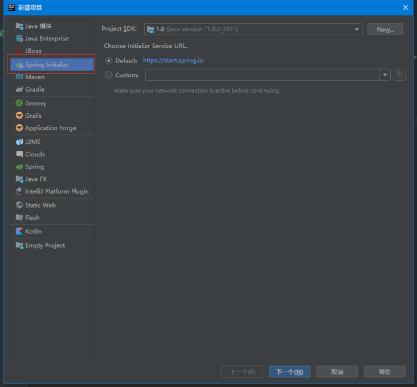
Task: Click inside the Custom URL text field
Action: tap(262, 75)
